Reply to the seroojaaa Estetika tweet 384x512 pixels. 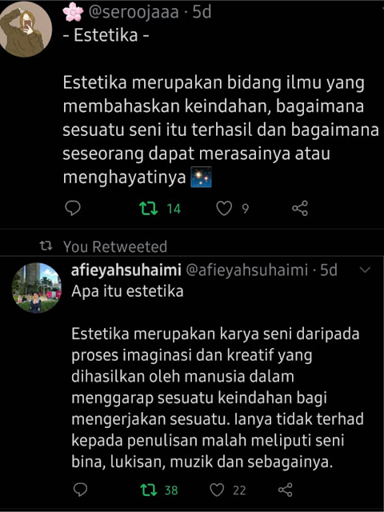point(73,208)
